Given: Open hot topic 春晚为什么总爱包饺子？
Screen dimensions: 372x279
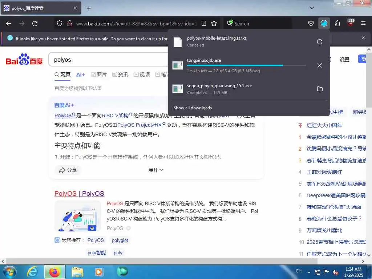Looking at the screenshot, I should [334, 218].
